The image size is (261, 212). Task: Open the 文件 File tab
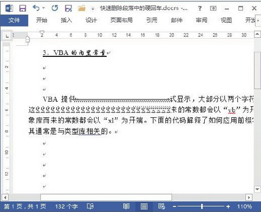coord(14,20)
